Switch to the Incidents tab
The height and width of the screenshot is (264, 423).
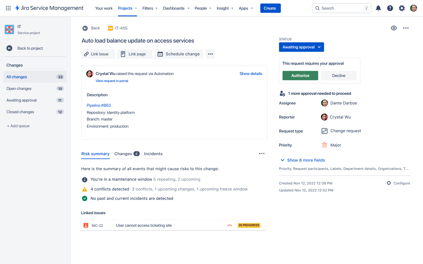click(x=153, y=154)
